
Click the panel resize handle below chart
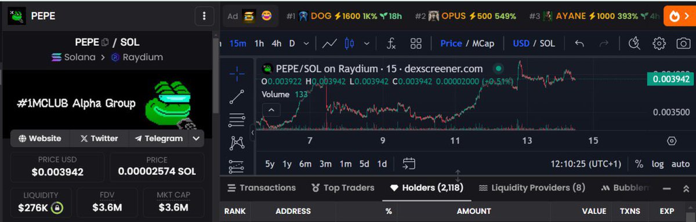[458, 176]
